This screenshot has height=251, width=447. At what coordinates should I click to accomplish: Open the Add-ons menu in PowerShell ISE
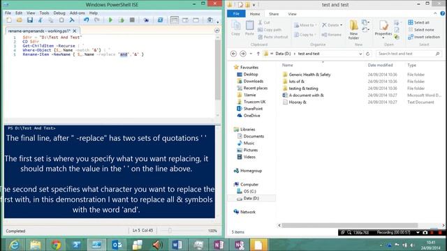[78, 13]
